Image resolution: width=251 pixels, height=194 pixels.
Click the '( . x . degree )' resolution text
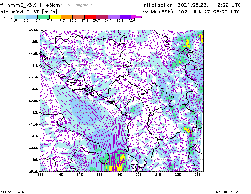[x=77, y=5]
